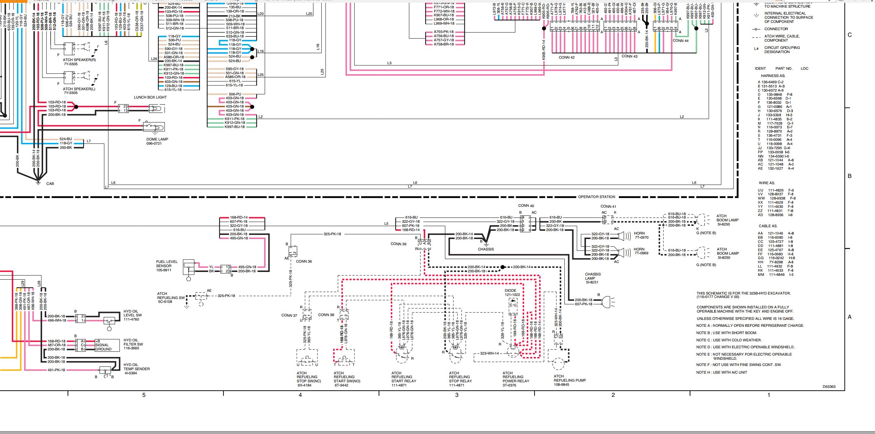Click the CONN 37 connector label

(x=289, y=315)
